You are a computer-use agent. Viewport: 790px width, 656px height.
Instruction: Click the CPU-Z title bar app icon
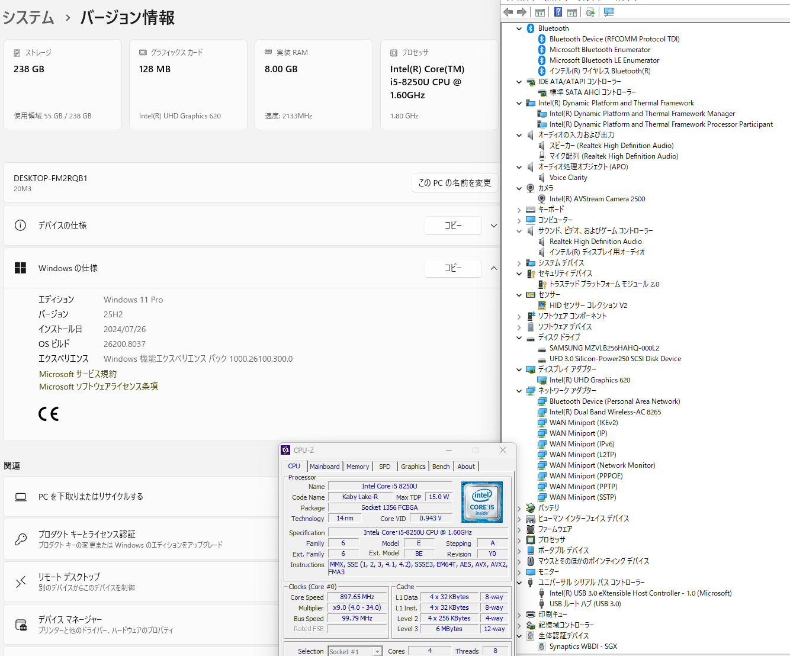[286, 450]
